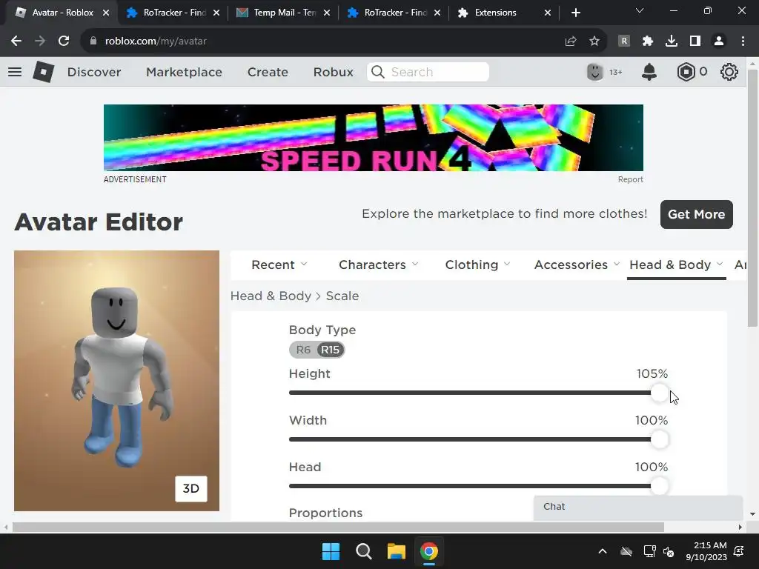
Task: Close the Extensions tab
Action: pyautogui.click(x=548, y=13)
